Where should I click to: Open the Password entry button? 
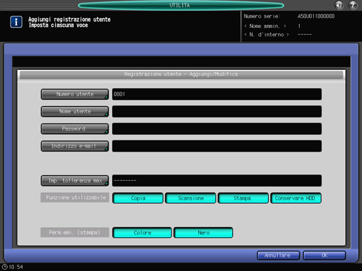coord(75,129)
